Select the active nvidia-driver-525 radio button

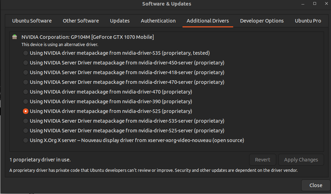(x=26, y=111)
